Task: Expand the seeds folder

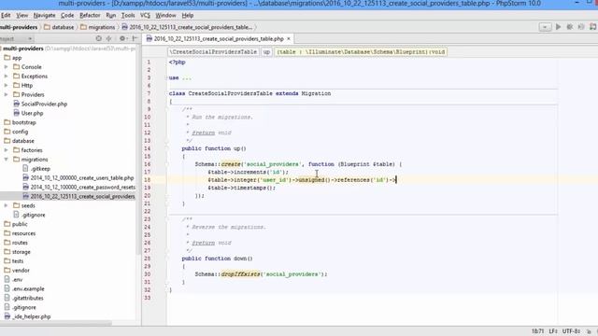Action: pos(7,205)
